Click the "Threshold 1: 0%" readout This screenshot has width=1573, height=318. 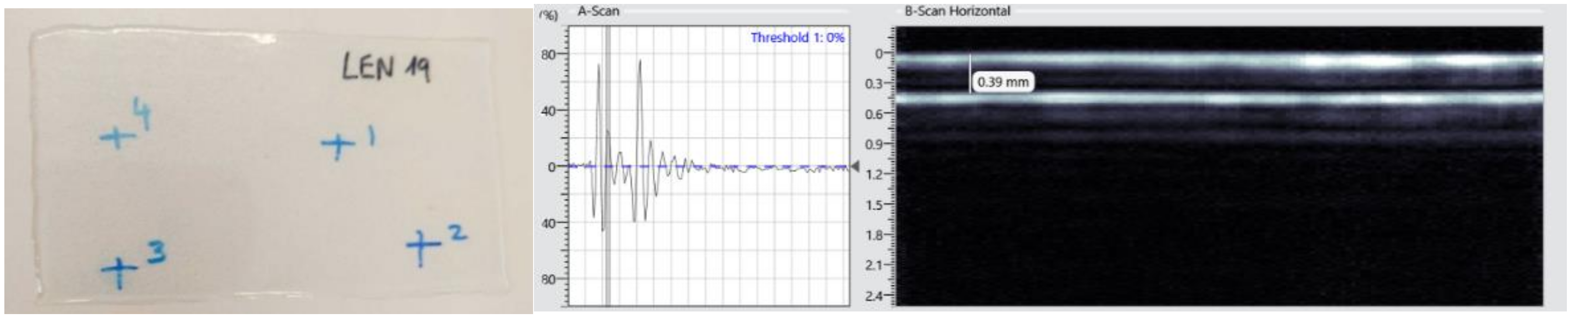[x=797, y=38]
